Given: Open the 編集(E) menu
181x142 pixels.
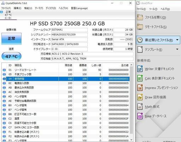Looking at the screenshot, I should tap(17, 8).
